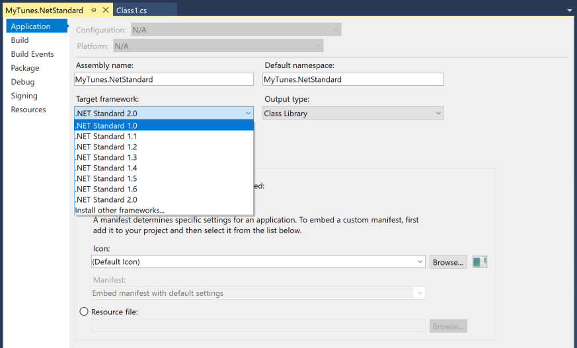The height and width of the screenshot is (348, 577).
Task: Open the Build Events page
Action: [x=32, y=54]
